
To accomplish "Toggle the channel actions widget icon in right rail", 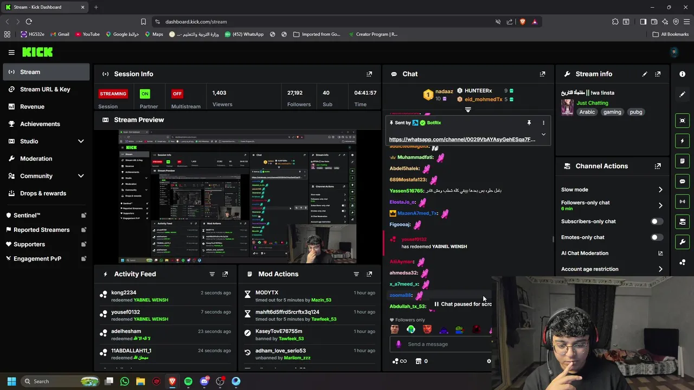I will (683, 222).
